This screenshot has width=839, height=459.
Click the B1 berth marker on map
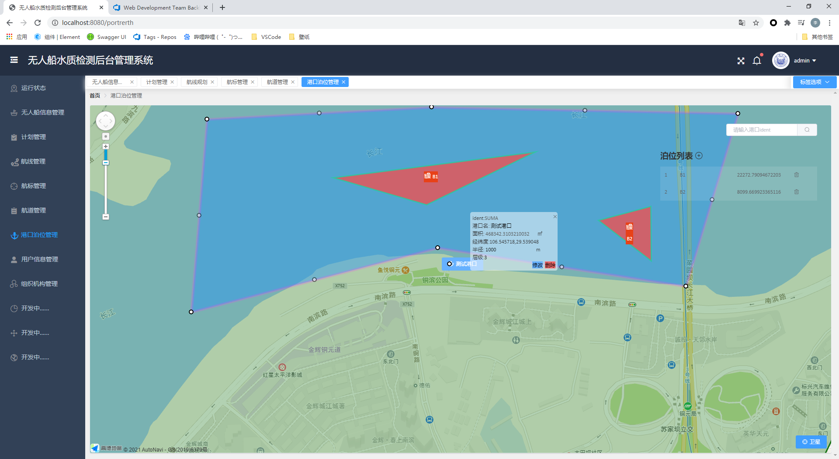(x=431, y=176)
